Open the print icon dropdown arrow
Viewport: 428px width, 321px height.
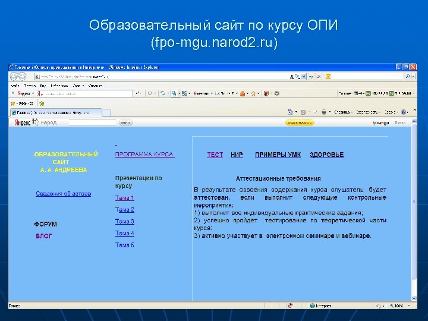[330, 112]
